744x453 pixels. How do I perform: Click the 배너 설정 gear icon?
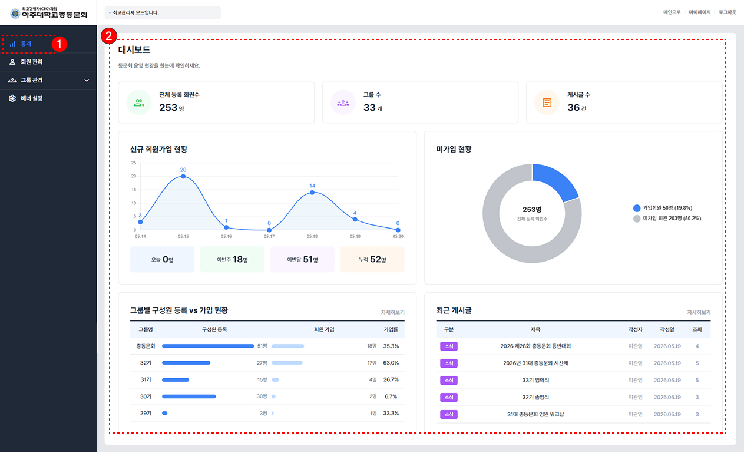(x=12, y=98)
